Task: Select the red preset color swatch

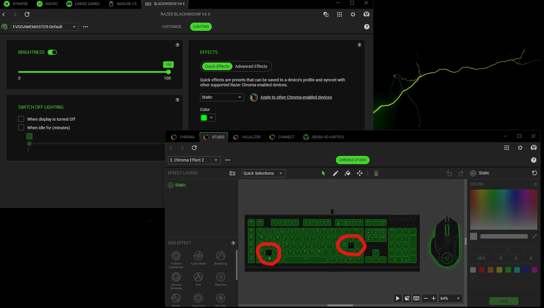Action: [x=482, y=270]
